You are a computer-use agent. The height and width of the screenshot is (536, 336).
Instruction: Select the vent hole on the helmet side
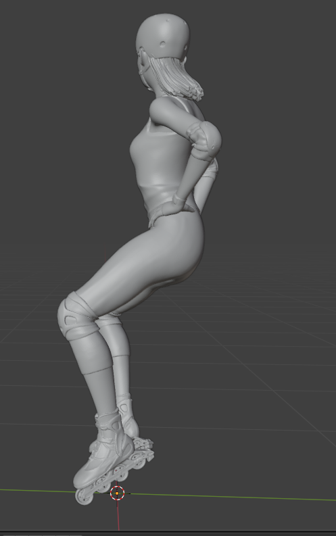tap(163, 44)
